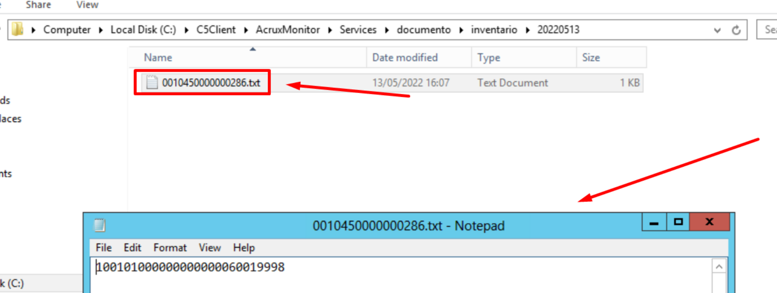This screenshot has width=777, height=293.
Task: Expand the inventario breadcrumb arrow
Action: pos(527,30)
